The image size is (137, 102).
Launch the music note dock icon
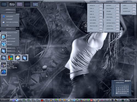(x=4, y=65)
